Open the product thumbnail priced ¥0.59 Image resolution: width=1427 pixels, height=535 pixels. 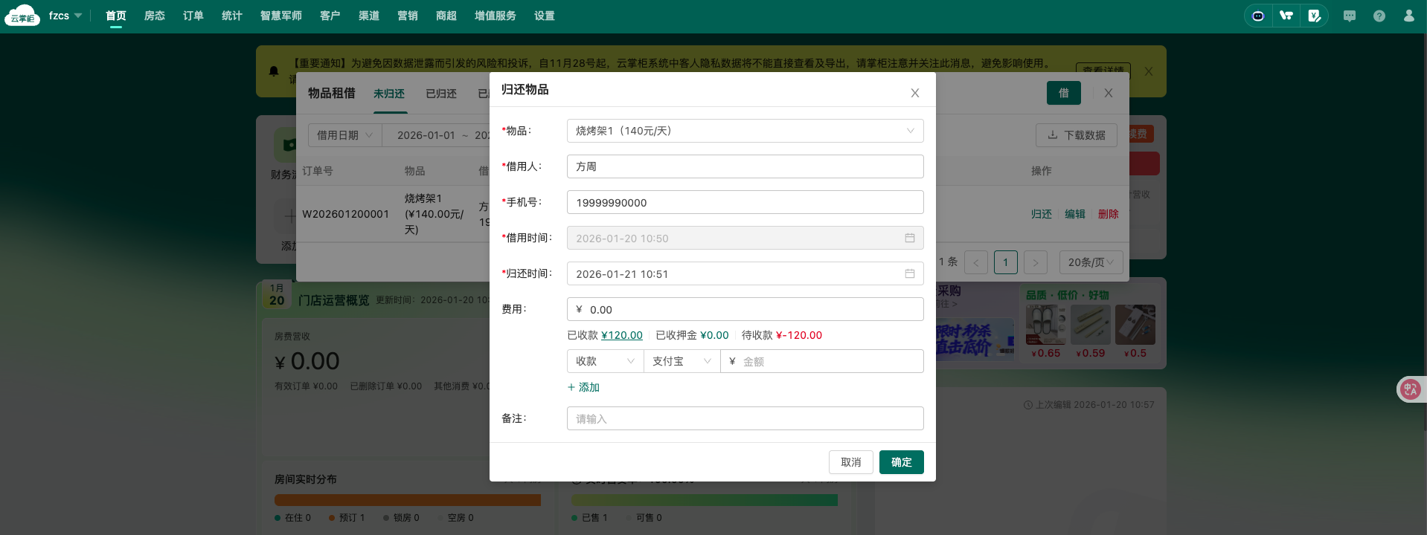point(1091,325)
